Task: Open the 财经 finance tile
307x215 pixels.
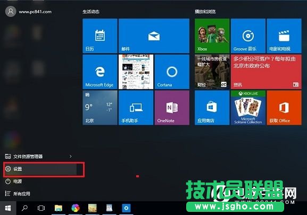Action: (212, 72)
